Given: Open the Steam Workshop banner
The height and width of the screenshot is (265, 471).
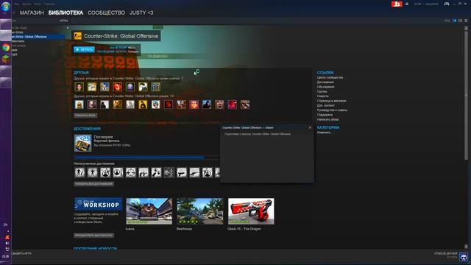Looking at the screenshot, I should tap(98, 205).
